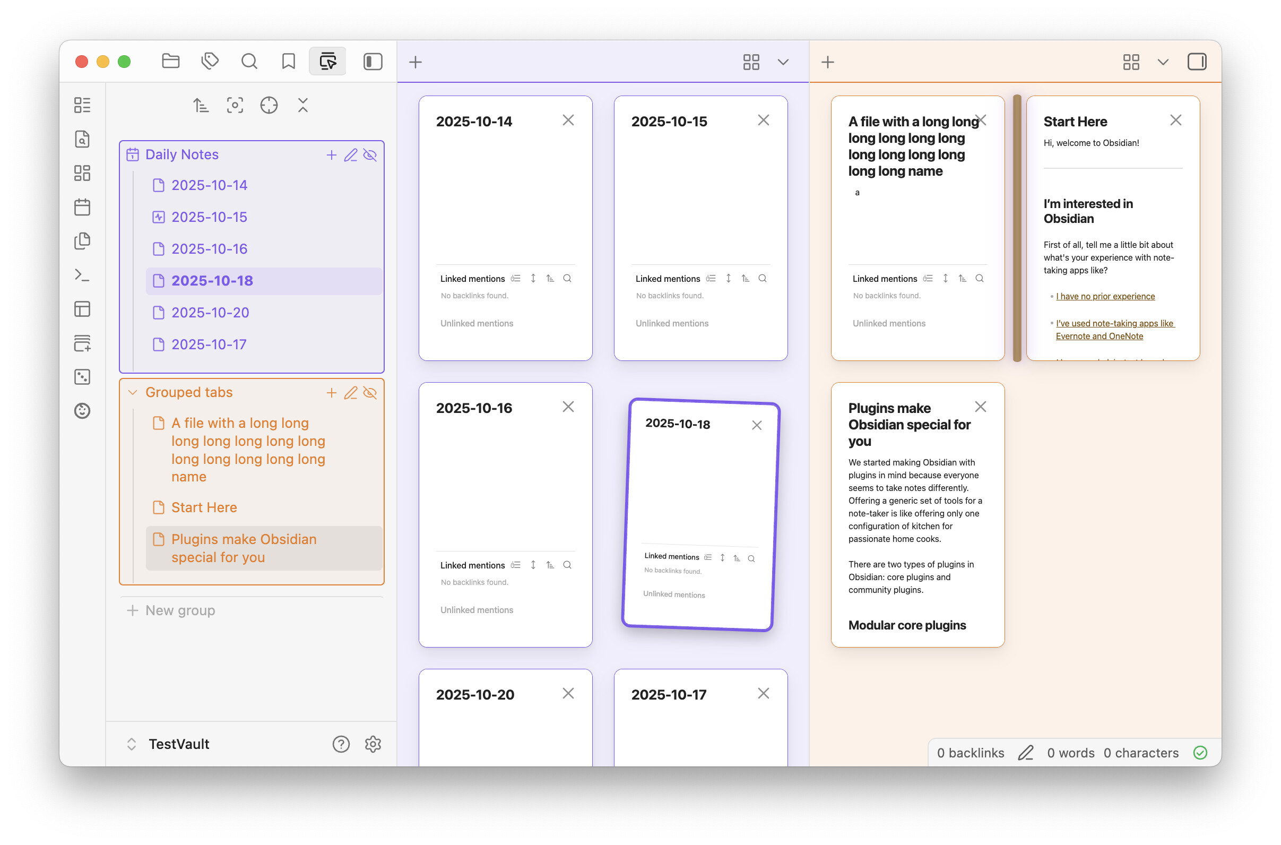Open vault settings gear icon
The image size is (1281, 845).
(373, 744)
